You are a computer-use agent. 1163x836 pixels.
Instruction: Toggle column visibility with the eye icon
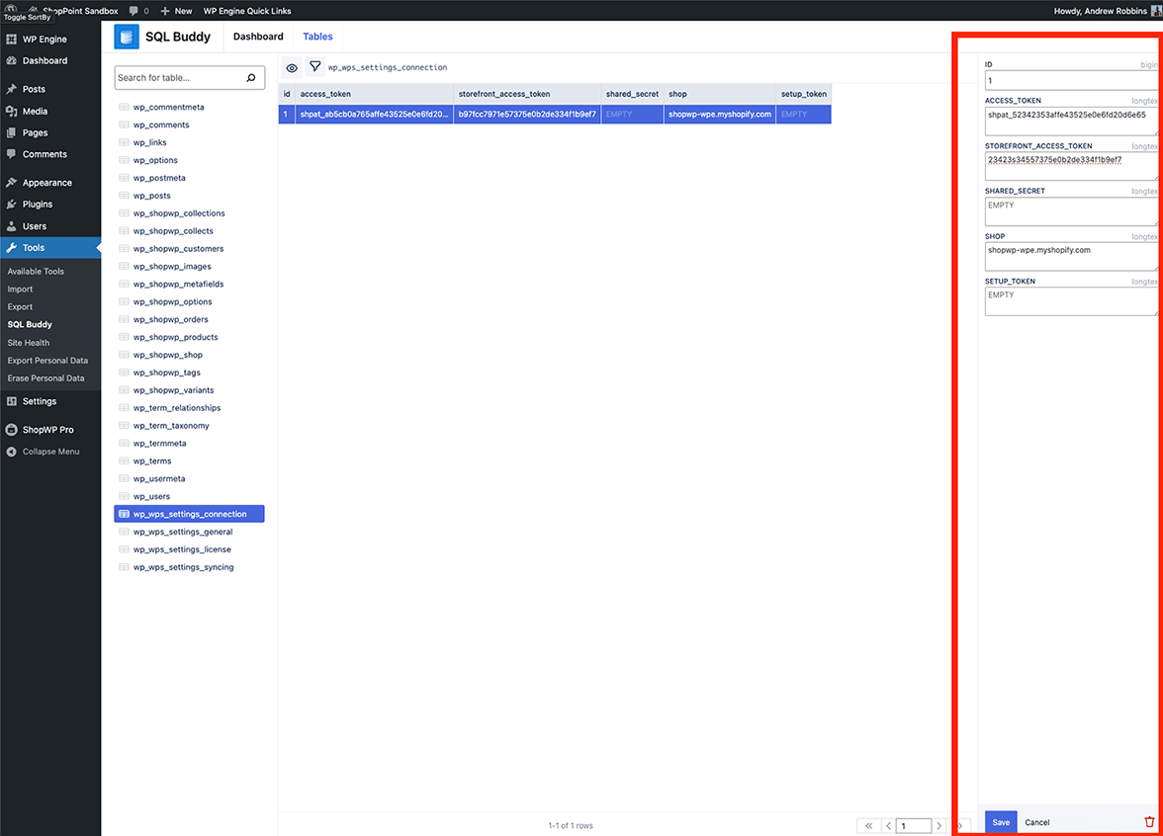293,67
